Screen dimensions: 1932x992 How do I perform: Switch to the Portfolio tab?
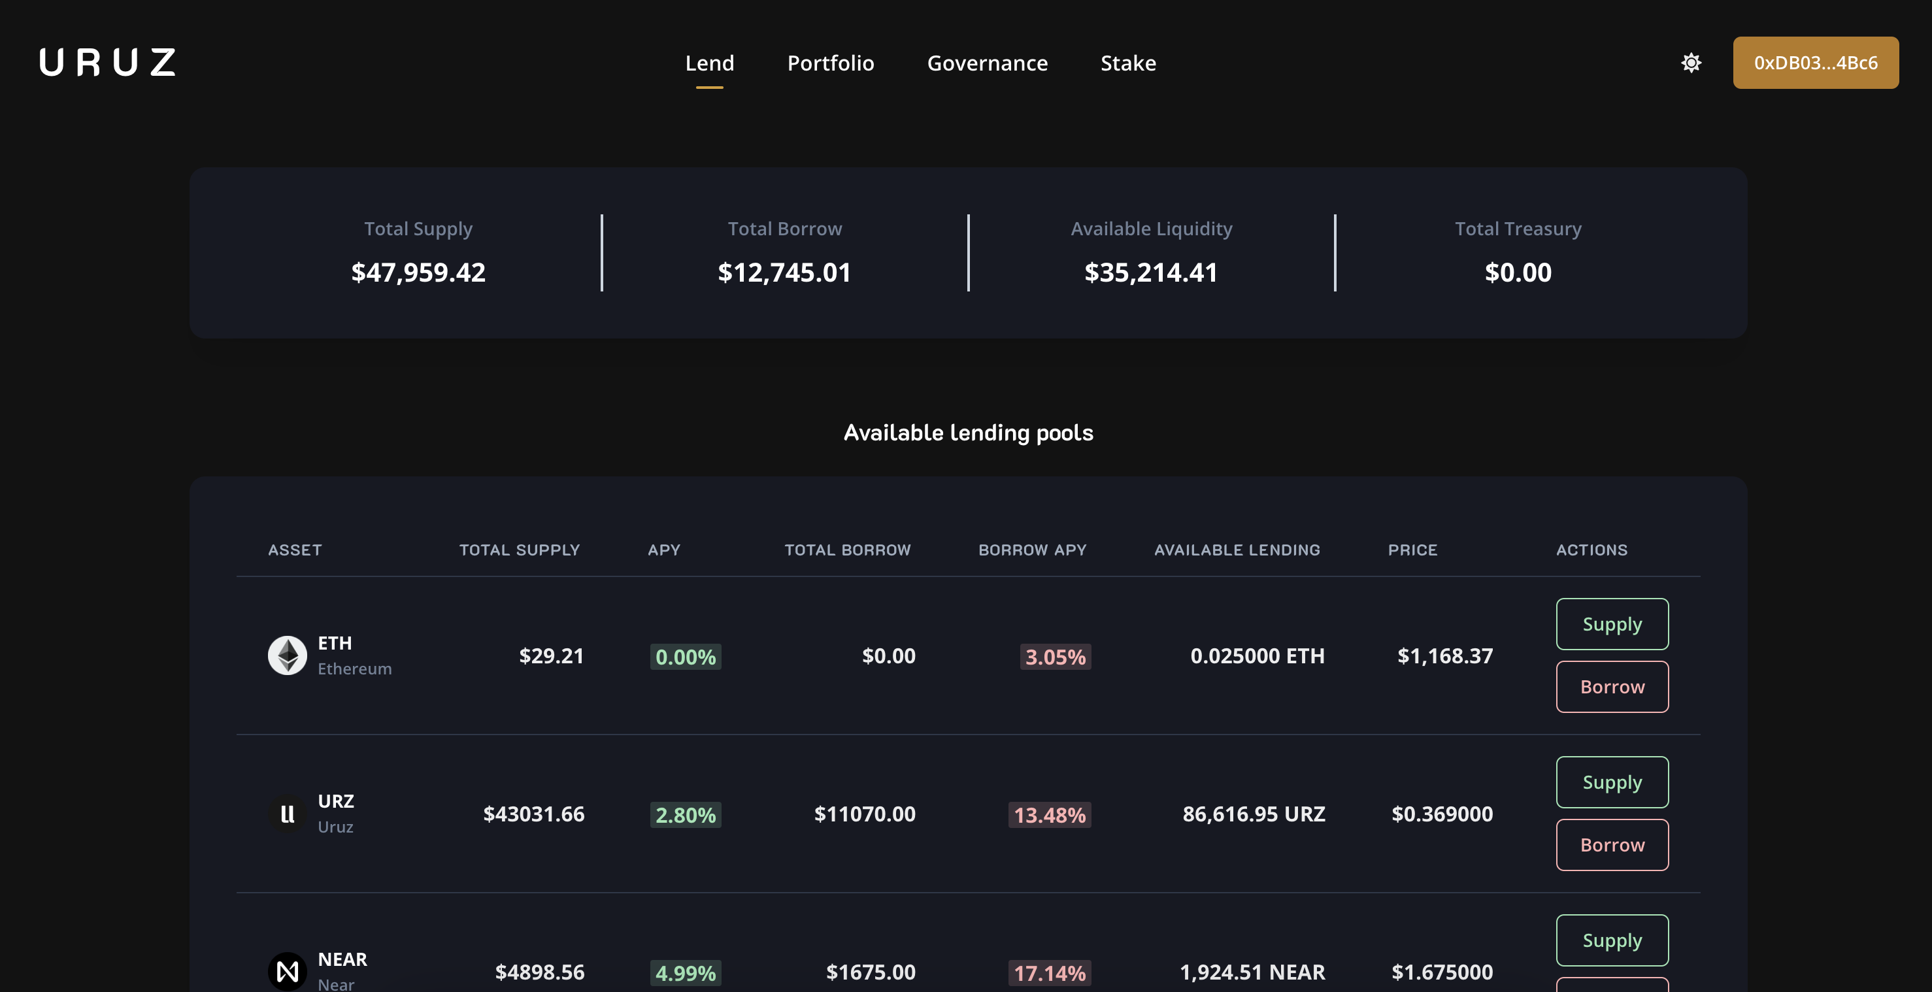[x=830, y=63]
